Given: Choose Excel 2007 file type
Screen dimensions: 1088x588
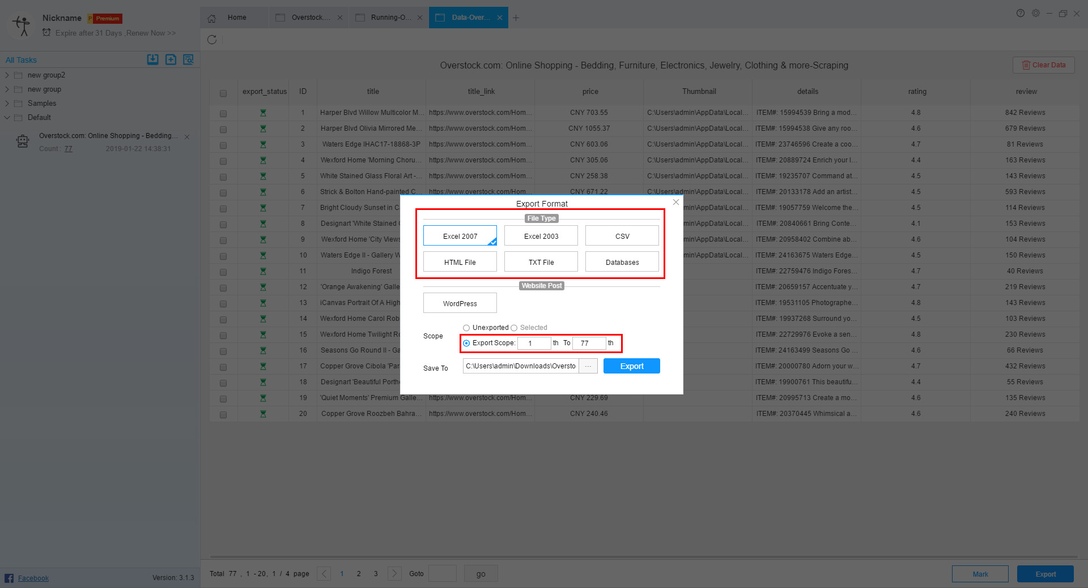Looking at the screenshot, I should [460, 236].
